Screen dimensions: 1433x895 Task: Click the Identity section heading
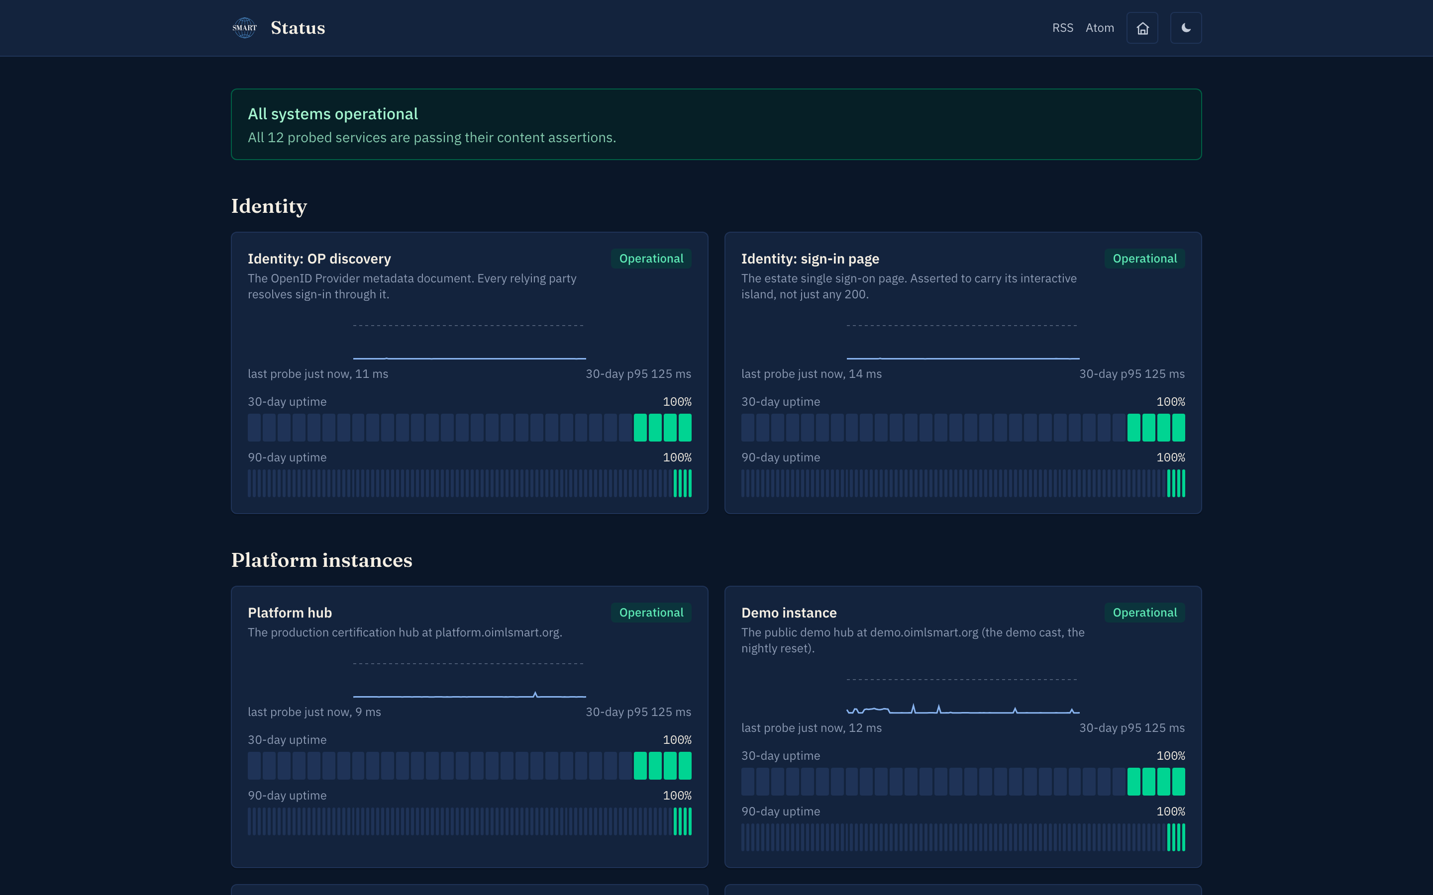(269, 206)
